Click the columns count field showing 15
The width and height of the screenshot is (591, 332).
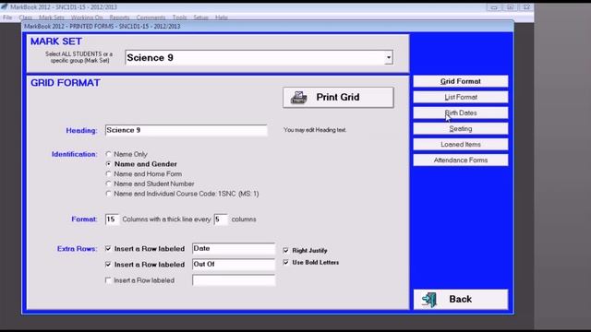tap(112, 219)
